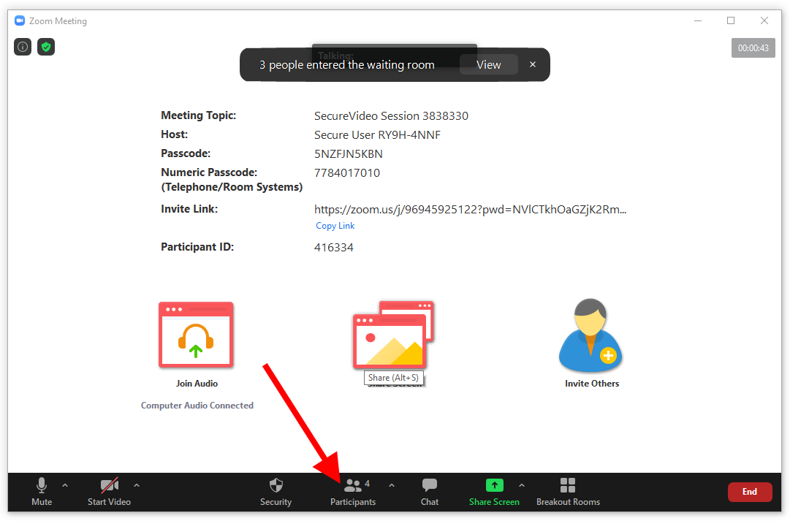
Task: Click the green Share Screen toolbar button
Action: [x=494, y=491]
